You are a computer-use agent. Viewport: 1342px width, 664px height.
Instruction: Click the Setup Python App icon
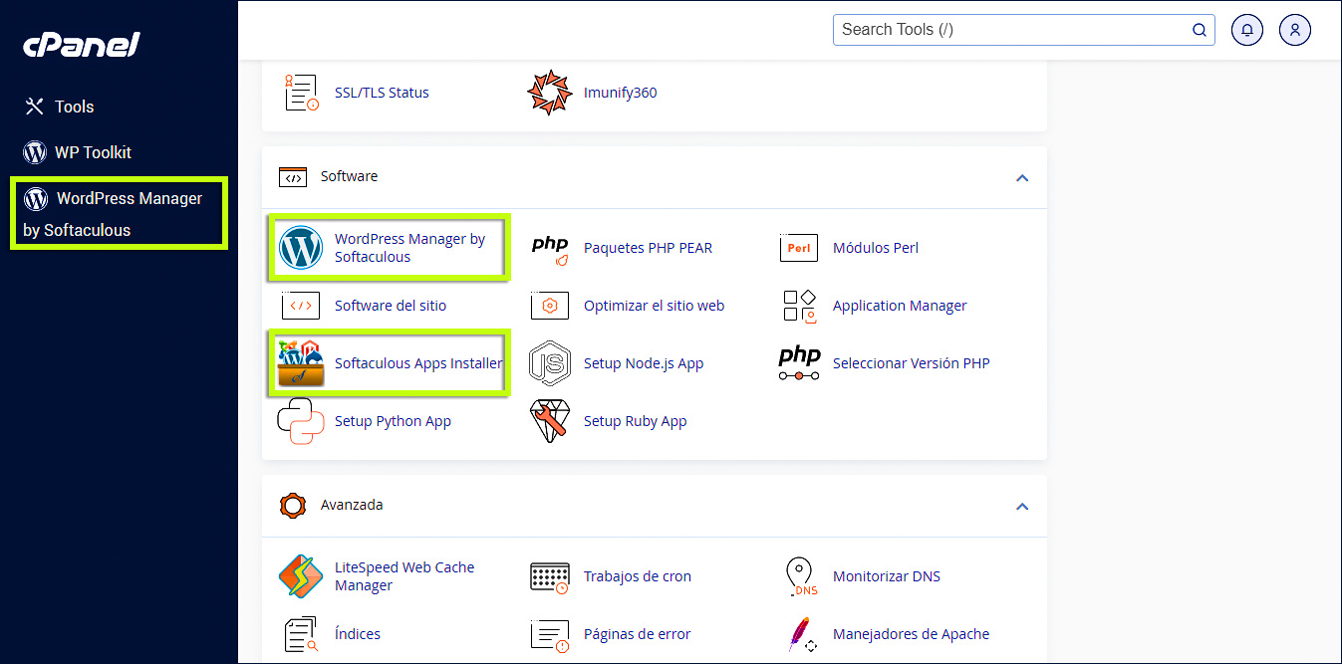click(301, 421)
